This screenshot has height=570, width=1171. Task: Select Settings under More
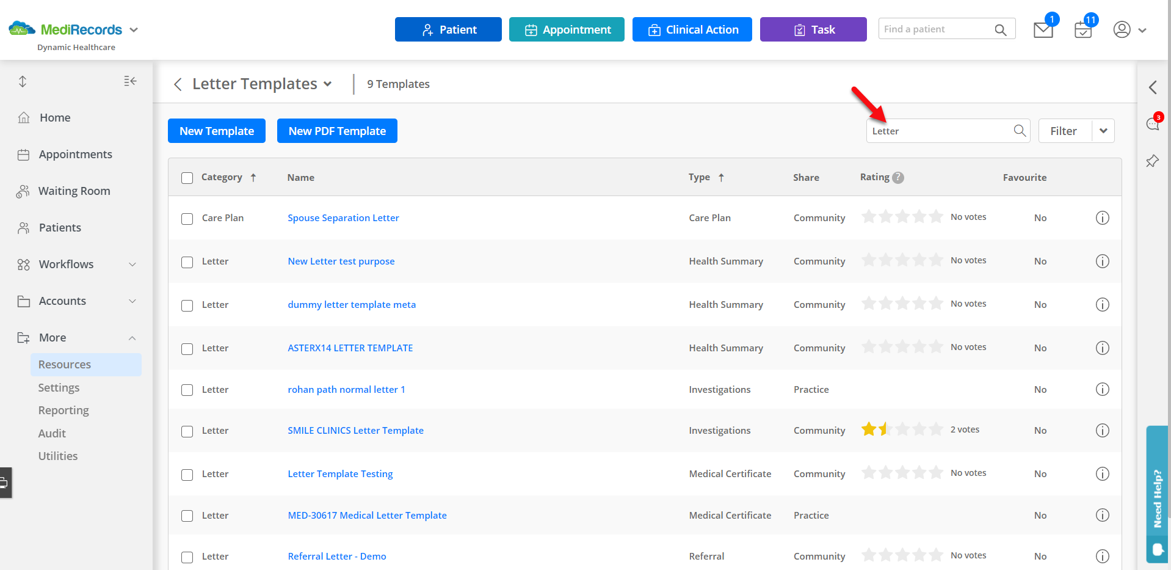click(x=59, y=387)
